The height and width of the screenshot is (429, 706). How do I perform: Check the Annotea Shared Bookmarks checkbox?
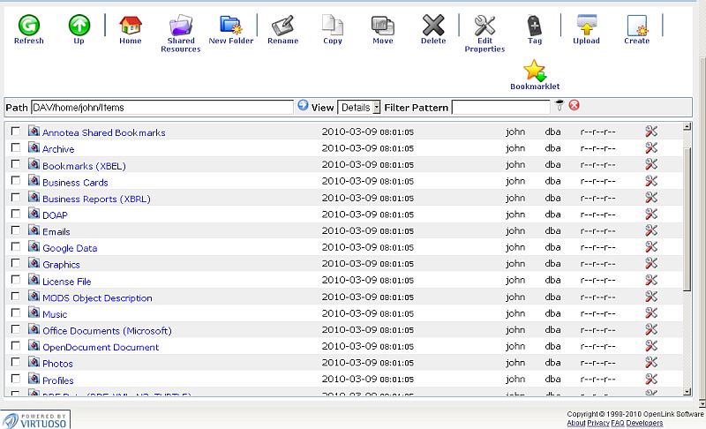[15, 132]
